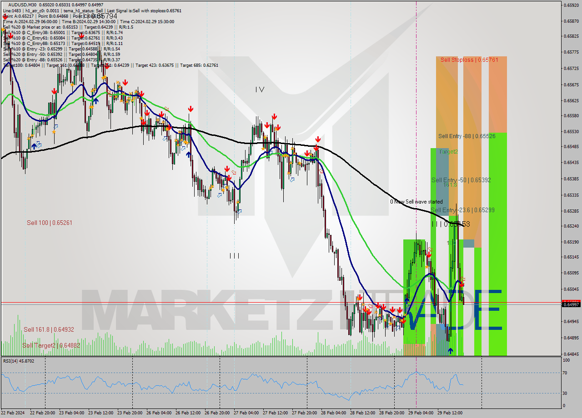Click the 'Sell Entry -23.6 | 0.65299' label

point(462,210)
